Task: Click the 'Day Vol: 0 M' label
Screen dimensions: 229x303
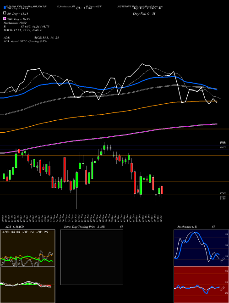Action: tap(144, 13)
